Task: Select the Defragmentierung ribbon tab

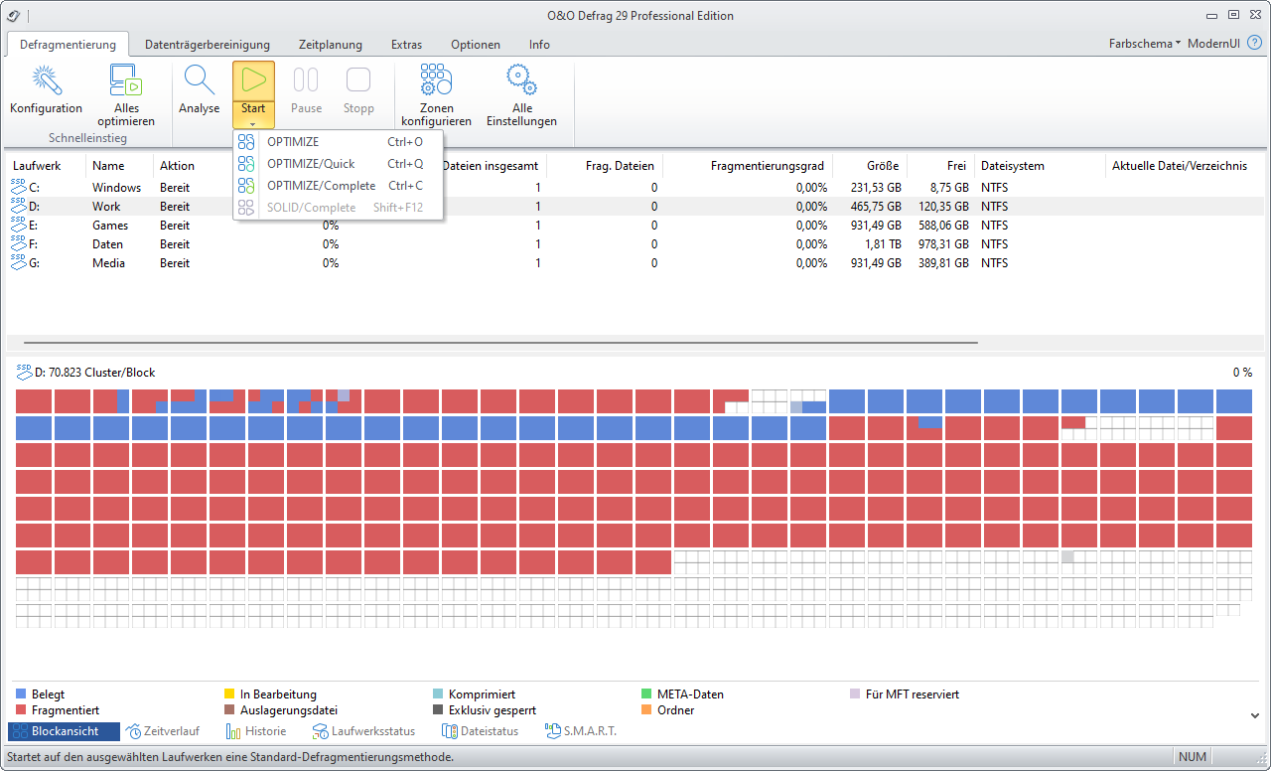Action: 68,45
